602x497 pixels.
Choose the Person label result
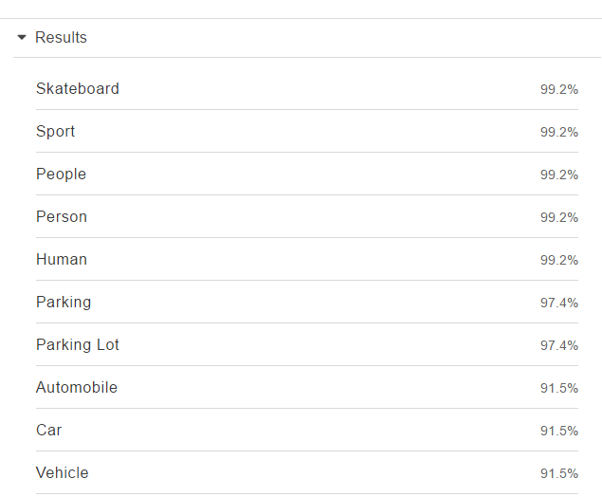point(307,216)
